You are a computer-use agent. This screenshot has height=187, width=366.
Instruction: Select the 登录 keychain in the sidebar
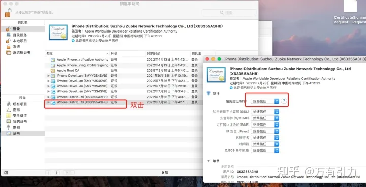(22, 29)
